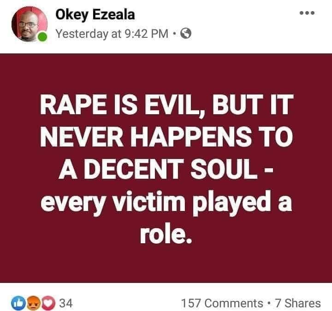Screen dimensions: 332x311
Task: Open the 7 Shares link
Action: (x=298, y=303)
